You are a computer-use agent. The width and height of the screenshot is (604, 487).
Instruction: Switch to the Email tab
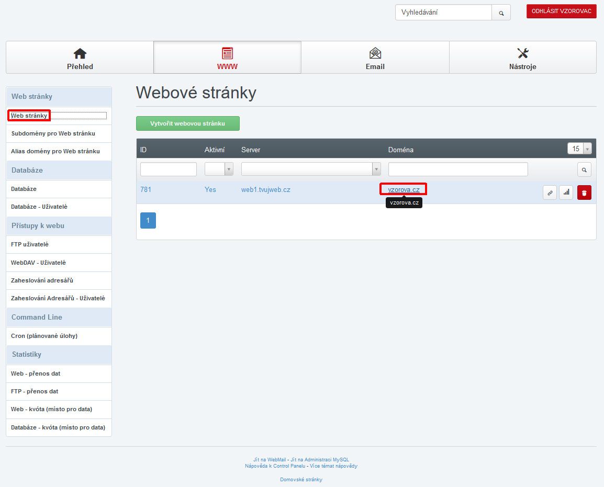[375, 58]
